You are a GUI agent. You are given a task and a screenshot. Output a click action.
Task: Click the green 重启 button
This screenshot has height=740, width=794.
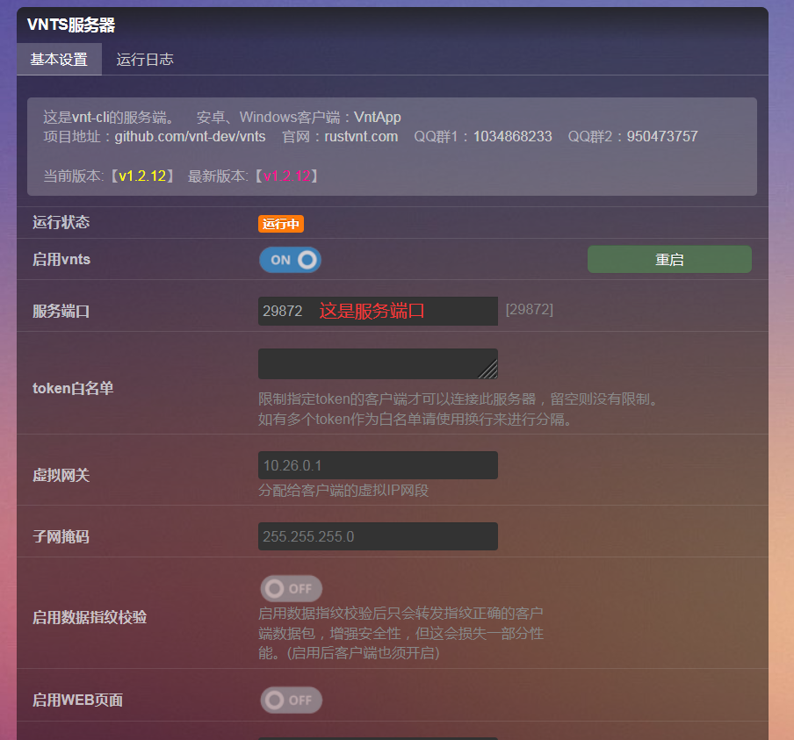click(669, 259)
